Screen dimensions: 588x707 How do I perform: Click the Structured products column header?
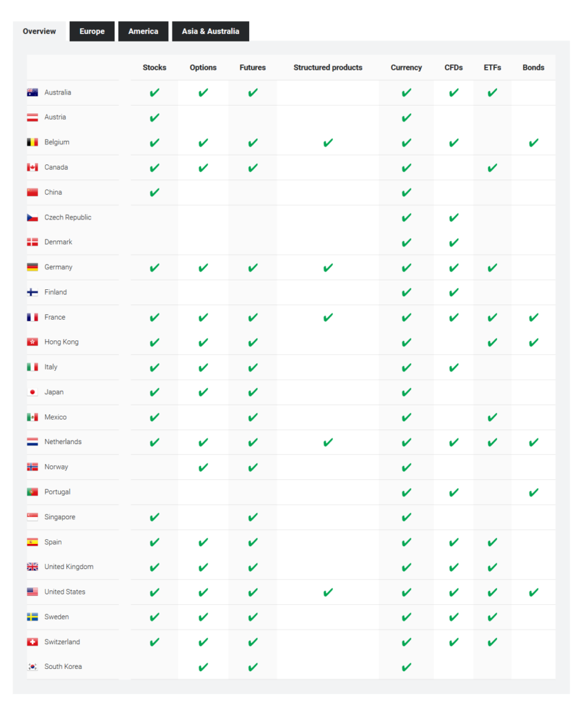point(328,68)
